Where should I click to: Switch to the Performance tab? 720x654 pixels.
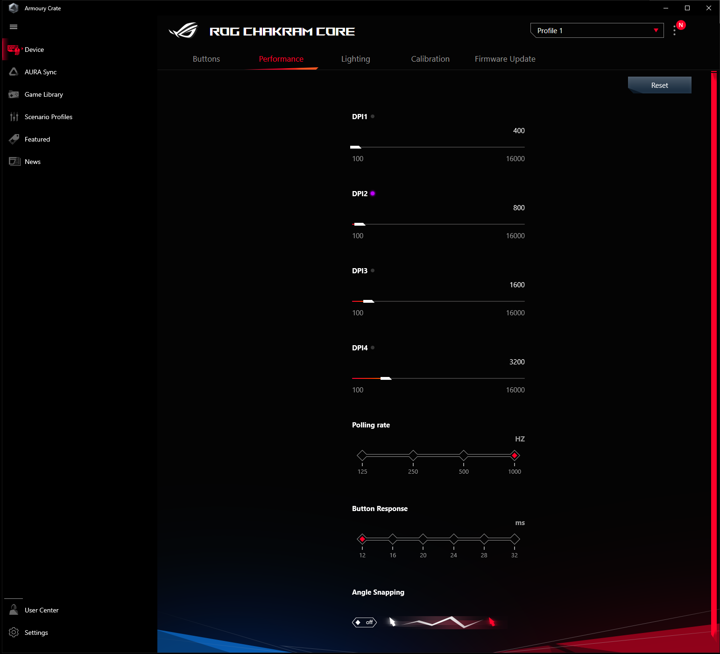click(281, 59)
